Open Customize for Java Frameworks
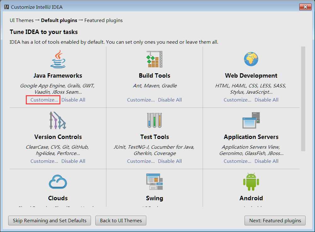The width and height of the screenshot is (315, 232). pyautogui.click(x=44, y=100)
